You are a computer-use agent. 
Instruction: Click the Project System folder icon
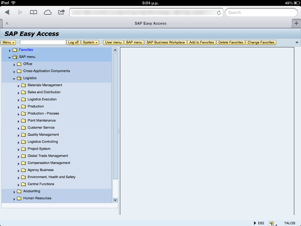coord(24,149)
